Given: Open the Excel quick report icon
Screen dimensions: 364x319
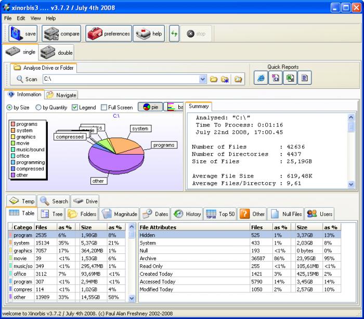Looking at the screenshot, I should coord(290,78).
